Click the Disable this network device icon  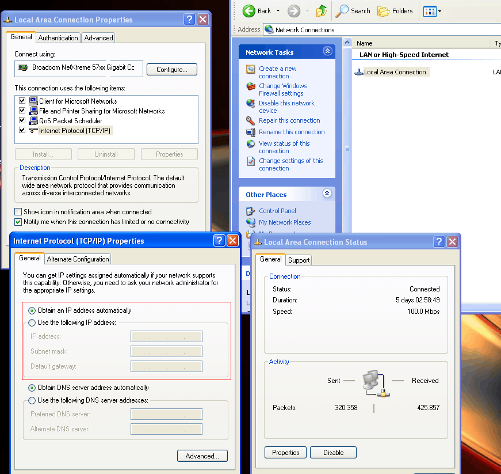pyautogui.click(x=251, y=103)
